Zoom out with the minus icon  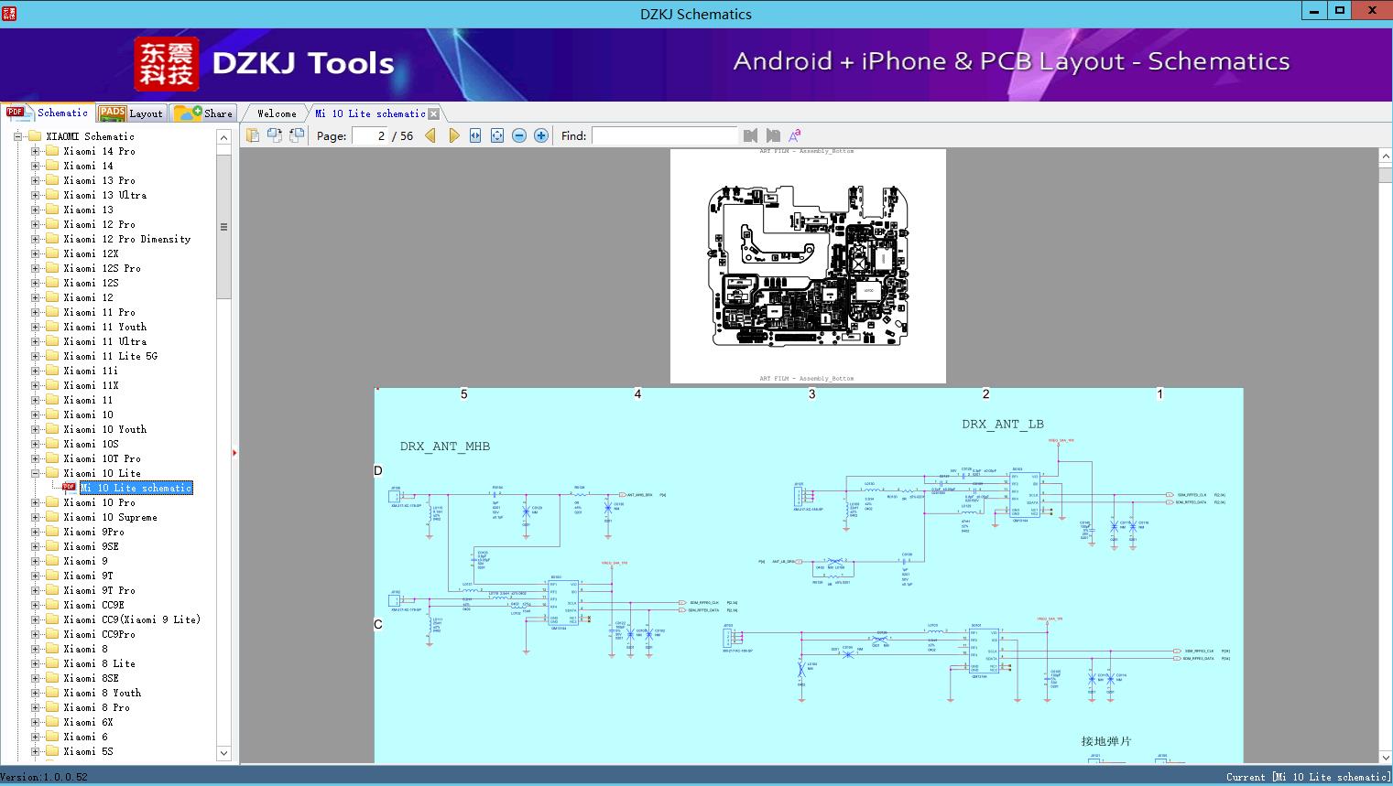pos(519,135)
